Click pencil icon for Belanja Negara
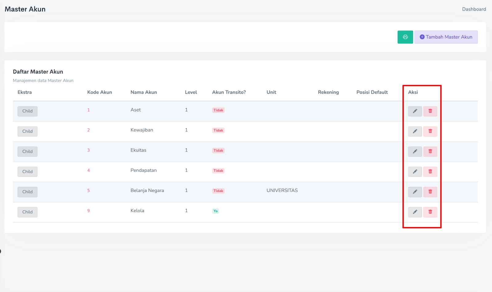This screenshot has width=492, height=292. coord(415,192)
